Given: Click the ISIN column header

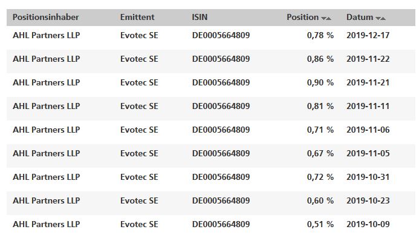Looking at the screenshot, I should 200,17.
